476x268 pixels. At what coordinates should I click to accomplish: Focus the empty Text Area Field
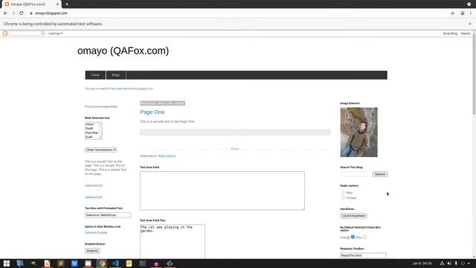pyautogui.click(x=222, y=191)
